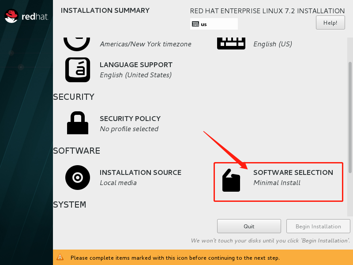The image size is (353, 265).
Task: Click the vertical scrollbar handle
Action: coord(350,117)
